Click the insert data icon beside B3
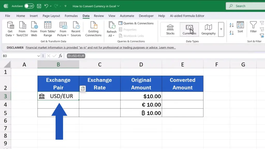This screenshot has width=265, height=149. [82, 89]
